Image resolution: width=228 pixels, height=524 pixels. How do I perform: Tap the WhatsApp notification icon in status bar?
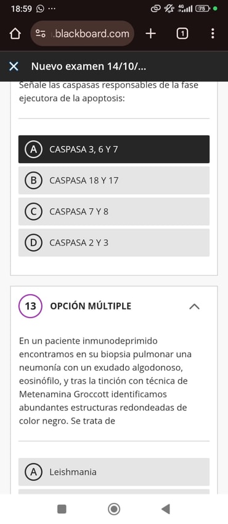pos(40,9)
